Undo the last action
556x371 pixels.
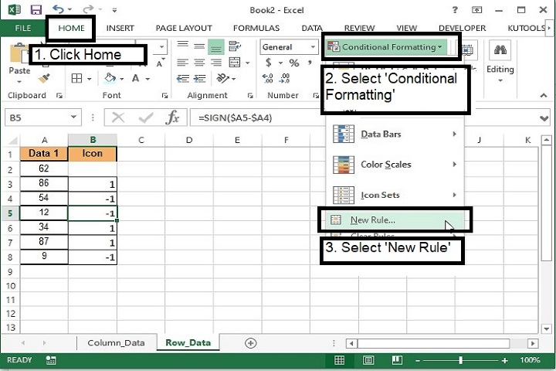click(59, 9)
